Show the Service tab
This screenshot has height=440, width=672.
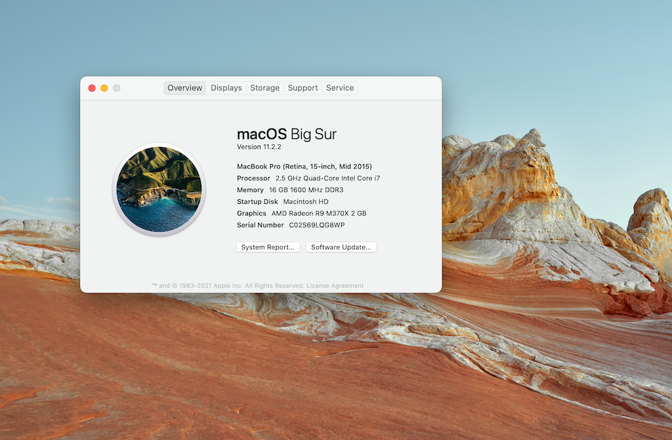tap(340, 88)
